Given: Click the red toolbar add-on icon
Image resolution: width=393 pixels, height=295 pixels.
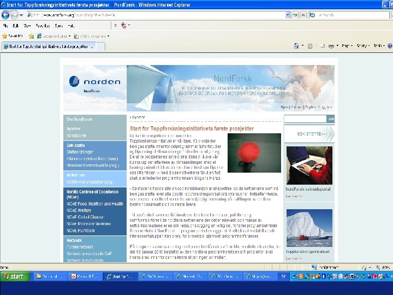Looking at the screenshot, I should 124,25.
